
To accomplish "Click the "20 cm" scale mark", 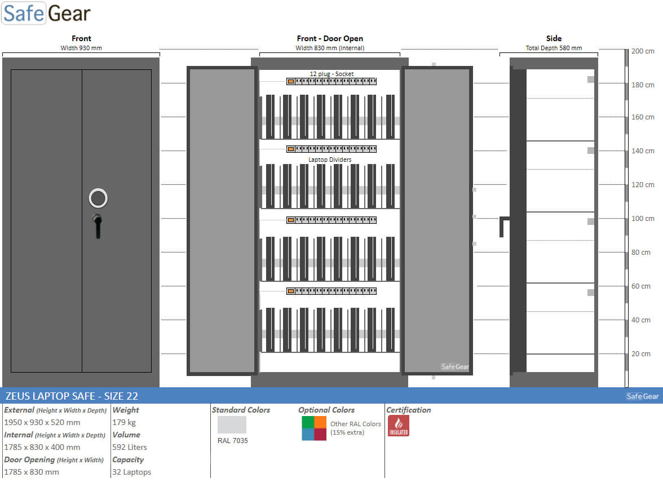I will point(640,354).
